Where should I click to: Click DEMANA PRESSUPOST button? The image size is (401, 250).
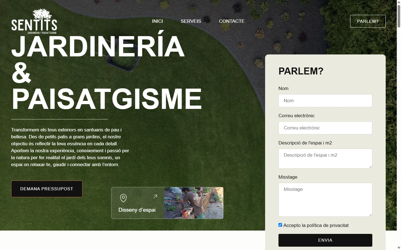(x=47, y=189)
